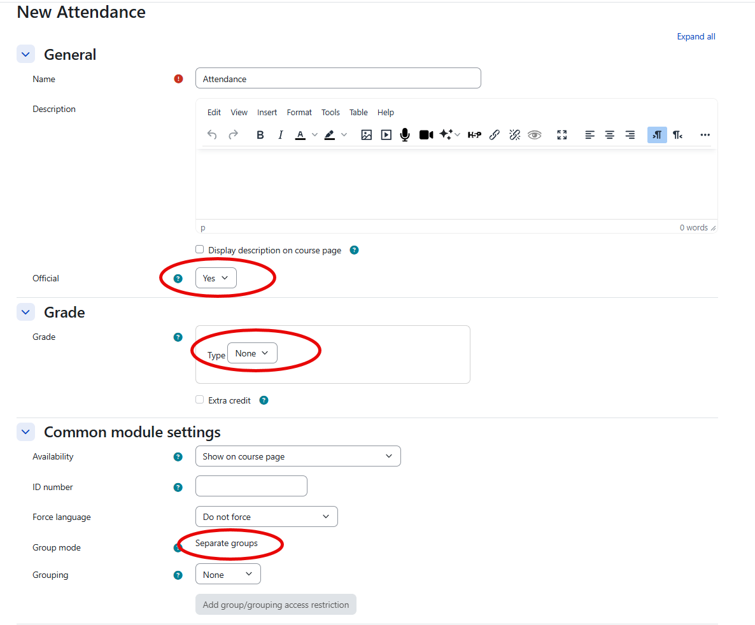This screenshot has width=755, height=625.
Task: Insert a link in the description
Action: point(495,135)
